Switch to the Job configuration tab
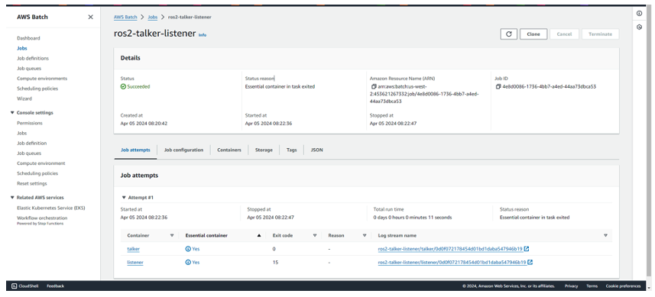This screenshot has width=655, height=297. click(x=183, y=150)
